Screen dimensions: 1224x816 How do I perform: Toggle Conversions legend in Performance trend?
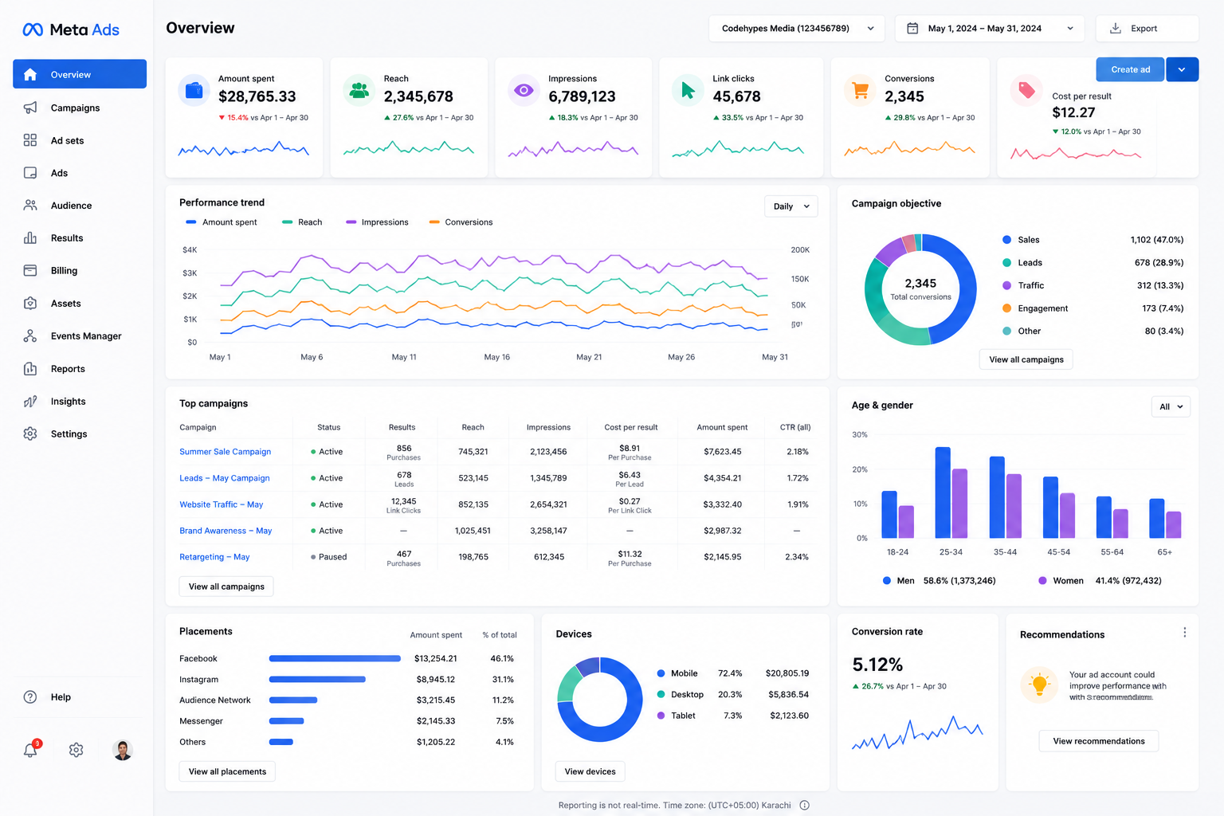[x=461, y=222]
